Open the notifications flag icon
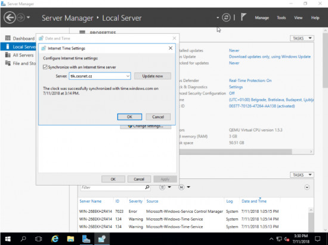The image size is (328, 245). point(243,17)
